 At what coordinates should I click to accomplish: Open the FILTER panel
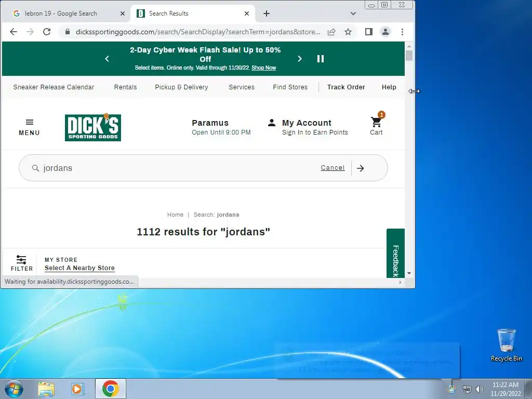(22, 263)
